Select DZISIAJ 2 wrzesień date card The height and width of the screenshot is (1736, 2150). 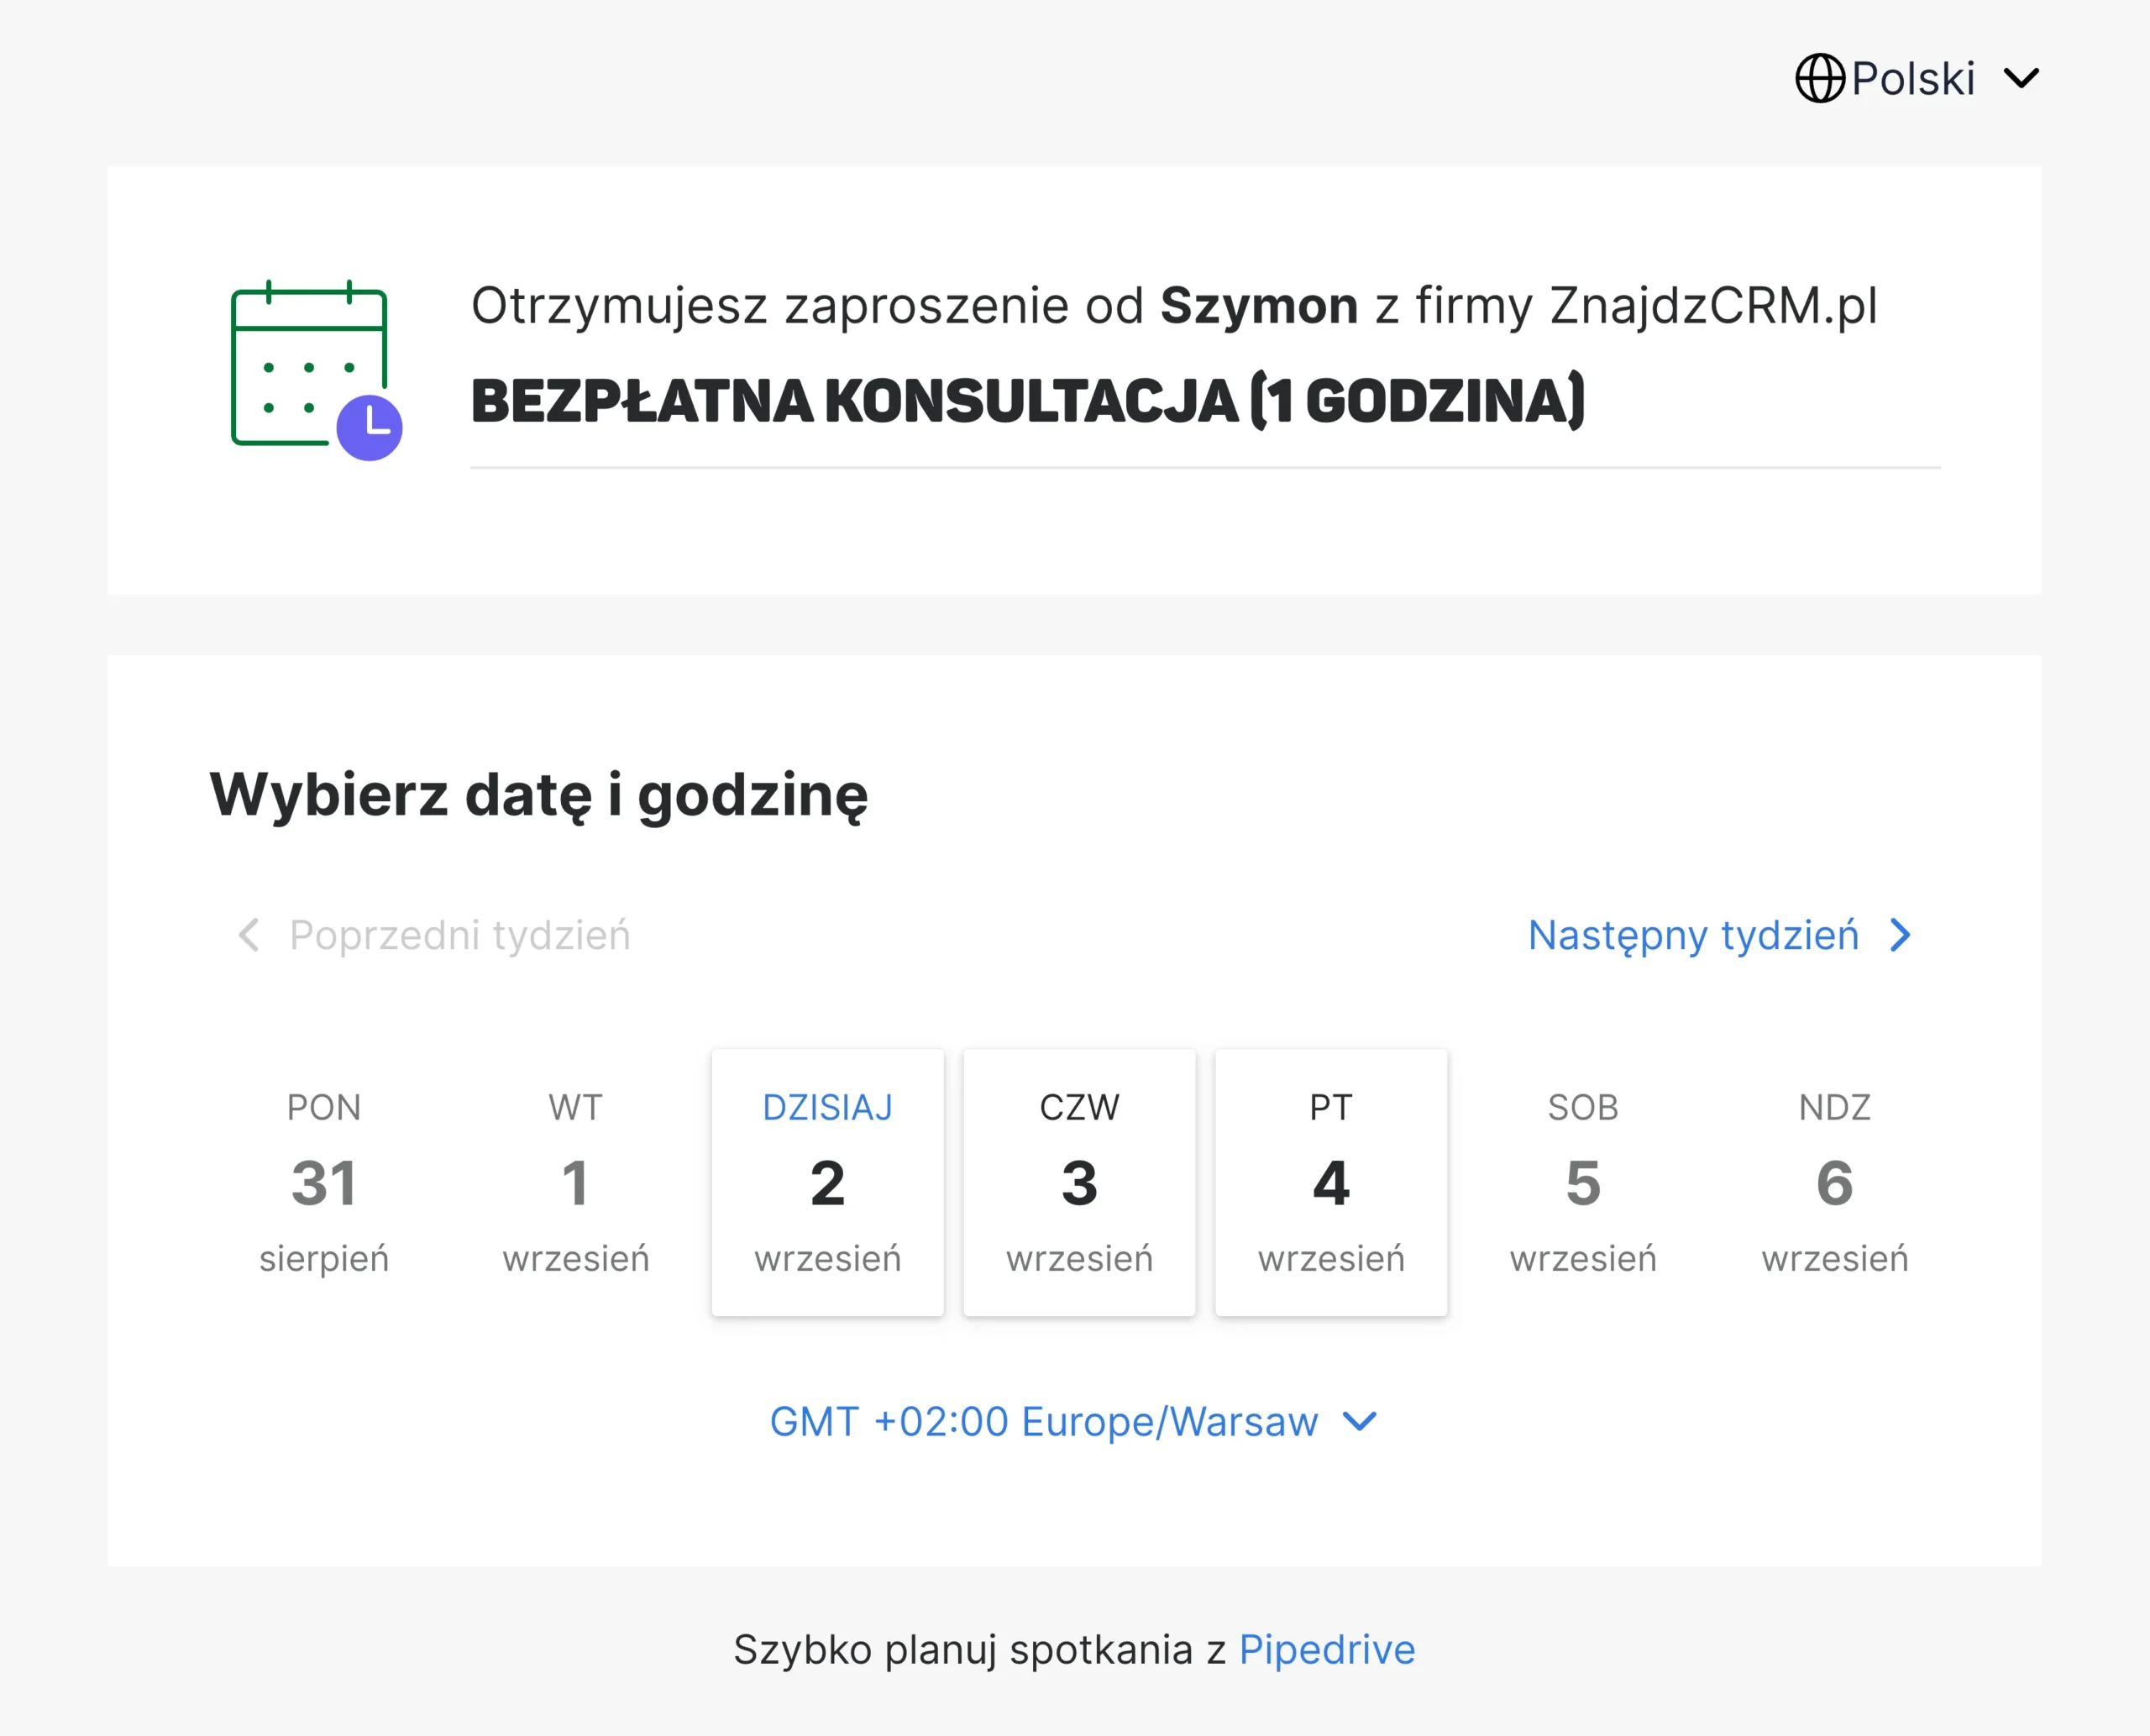[x=827, y=1182]
